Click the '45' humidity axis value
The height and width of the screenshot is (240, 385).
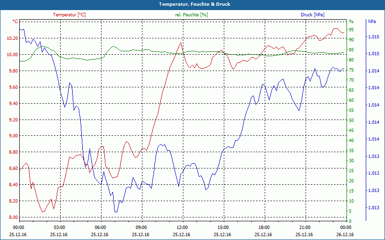(351, 131)
